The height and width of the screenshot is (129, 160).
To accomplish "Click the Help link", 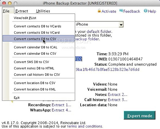I will click(152, 11).
